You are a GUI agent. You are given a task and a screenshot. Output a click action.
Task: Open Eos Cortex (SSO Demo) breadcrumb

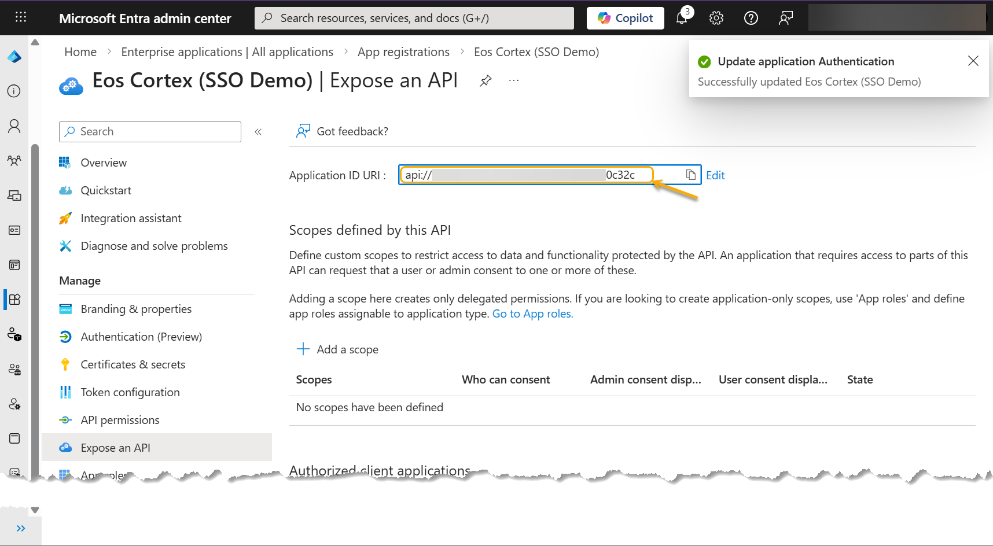click(536, 52)
